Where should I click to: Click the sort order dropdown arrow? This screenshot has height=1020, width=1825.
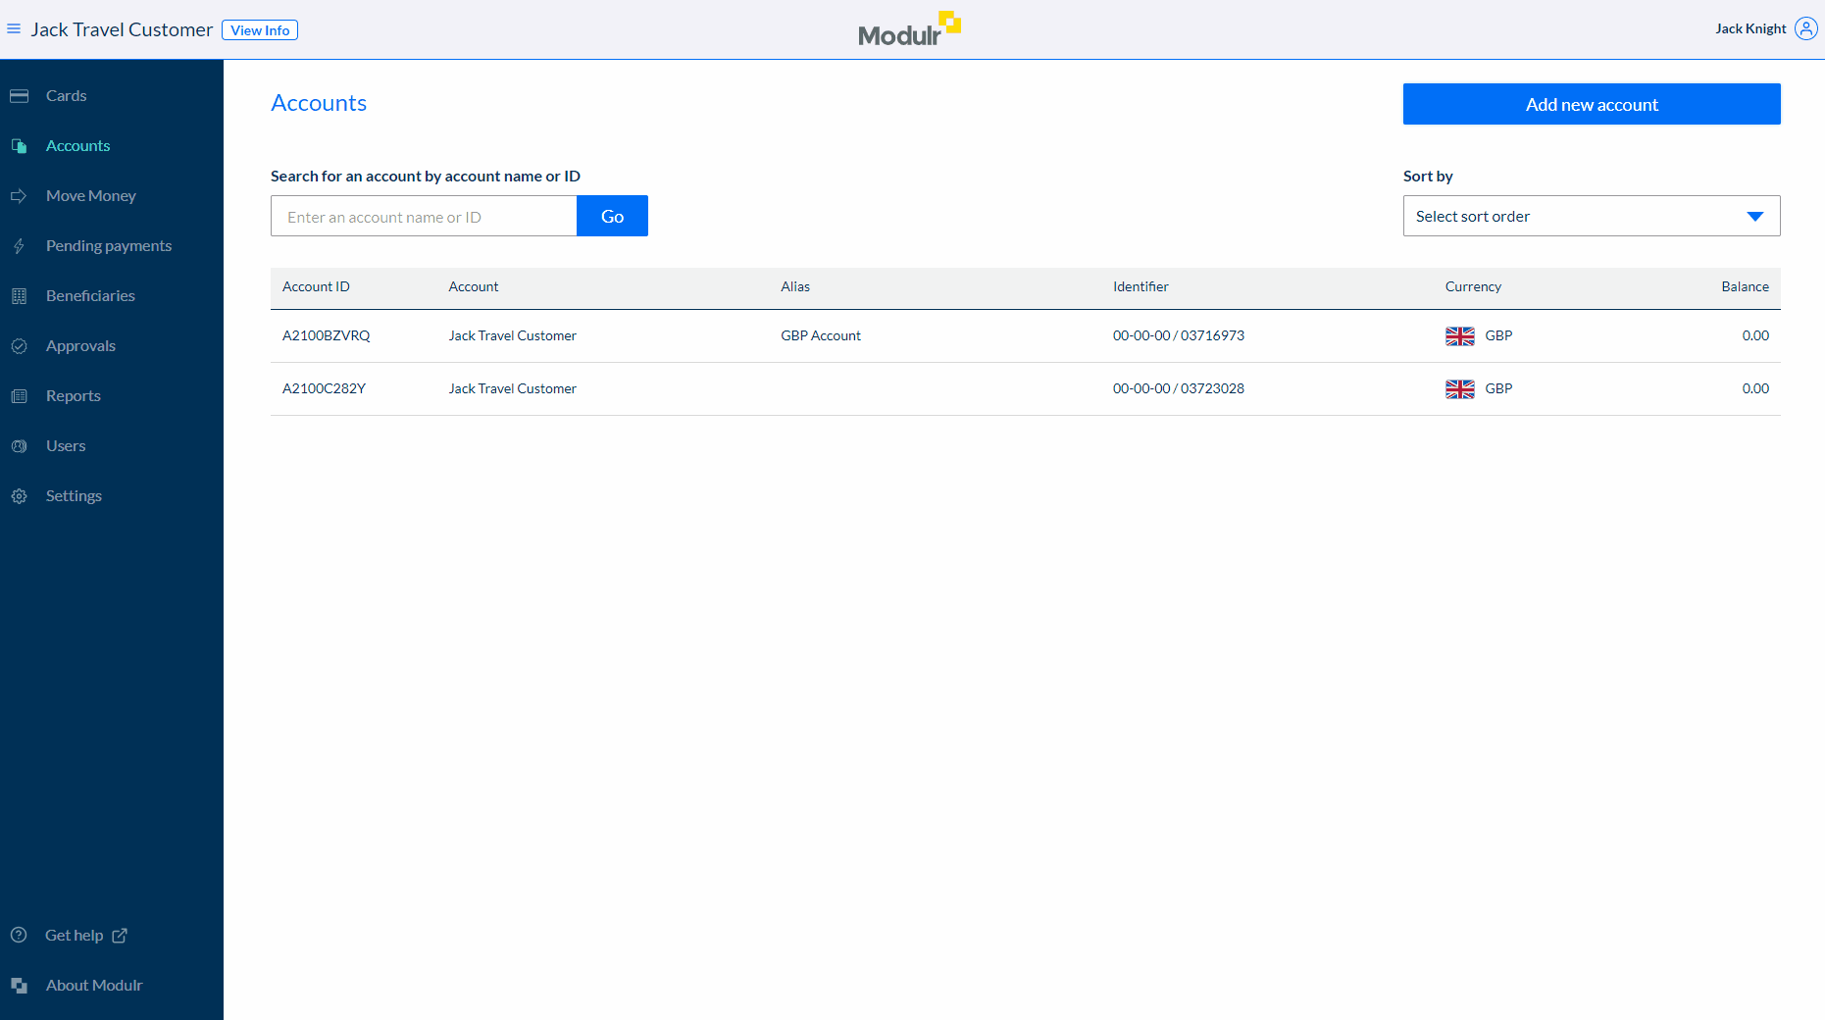pyautogui.click(x=1754, y=217)
